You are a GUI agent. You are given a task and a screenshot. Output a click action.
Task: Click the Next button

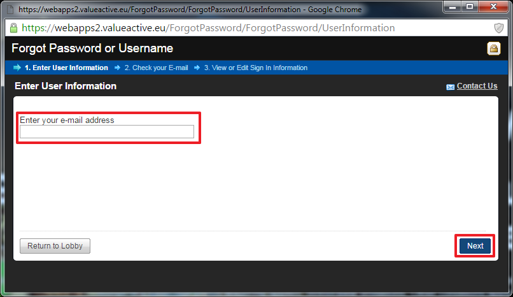coord(475,246)
